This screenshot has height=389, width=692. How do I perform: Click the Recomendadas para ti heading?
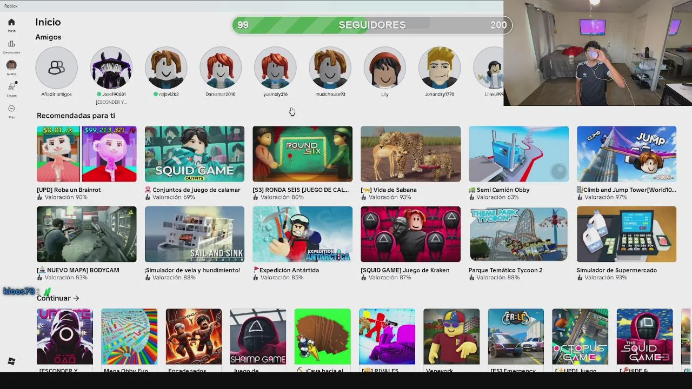[x=76, y=116]
